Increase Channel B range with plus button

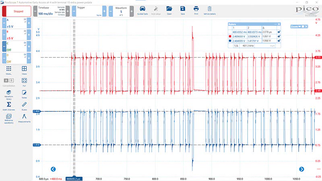click(29, 35)
